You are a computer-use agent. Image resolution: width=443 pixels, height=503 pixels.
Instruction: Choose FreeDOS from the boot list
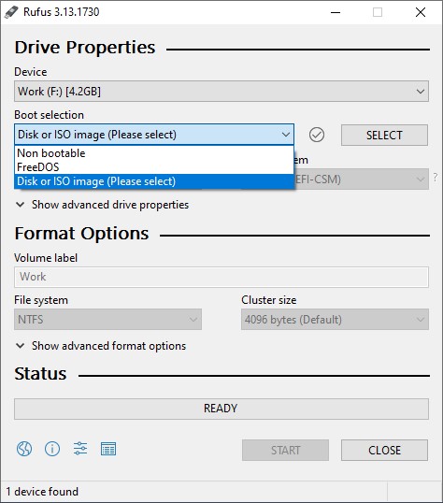coord(154,167)
